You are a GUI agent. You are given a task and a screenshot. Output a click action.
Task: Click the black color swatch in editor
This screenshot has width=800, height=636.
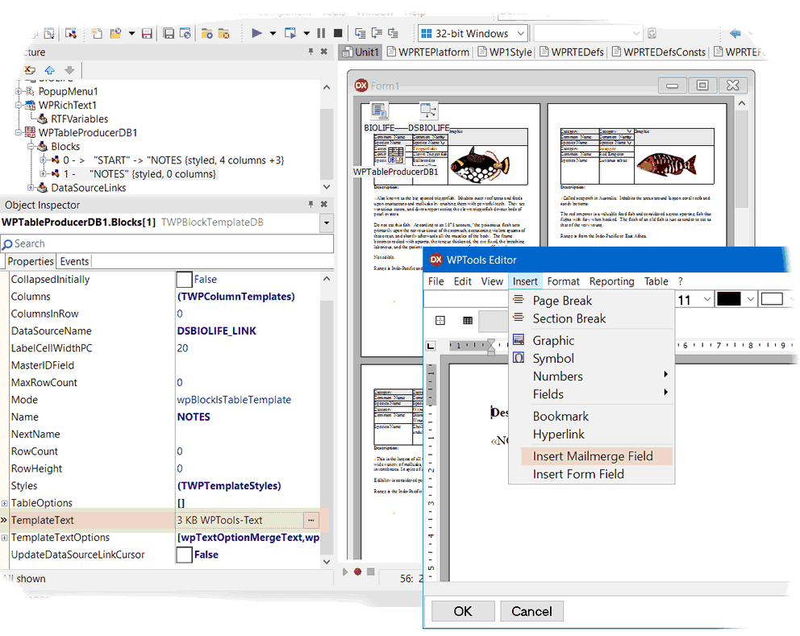pyautogui.click(x=728, y=299)
